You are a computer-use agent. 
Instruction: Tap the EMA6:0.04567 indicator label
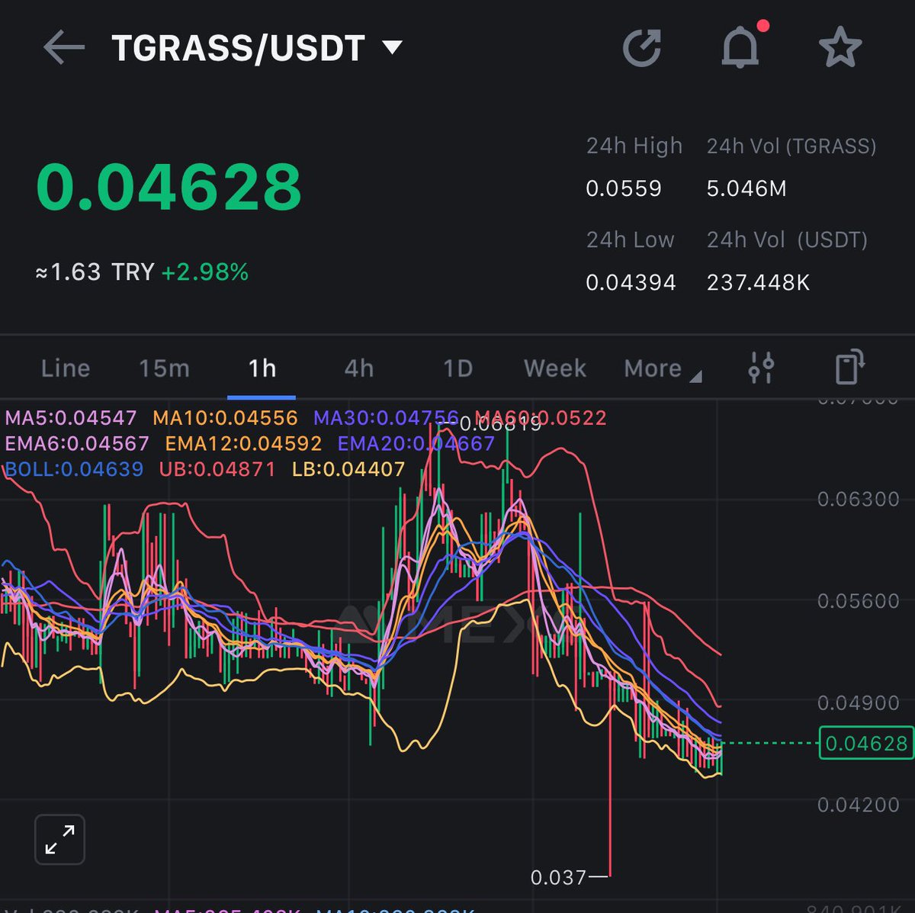(77, 443)
